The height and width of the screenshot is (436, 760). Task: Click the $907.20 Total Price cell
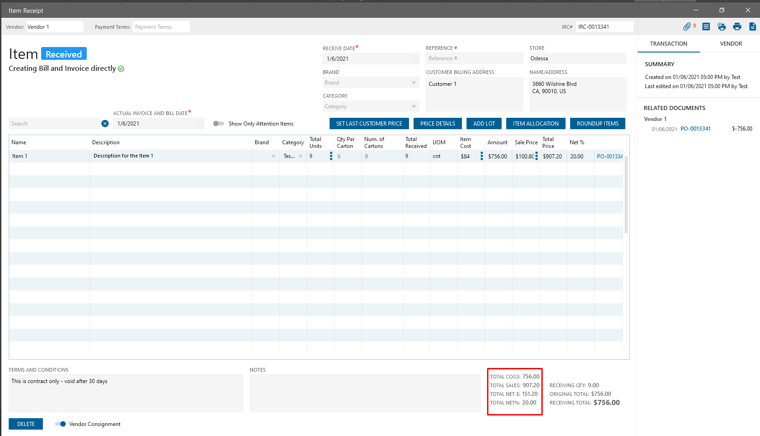click(553, 156)
